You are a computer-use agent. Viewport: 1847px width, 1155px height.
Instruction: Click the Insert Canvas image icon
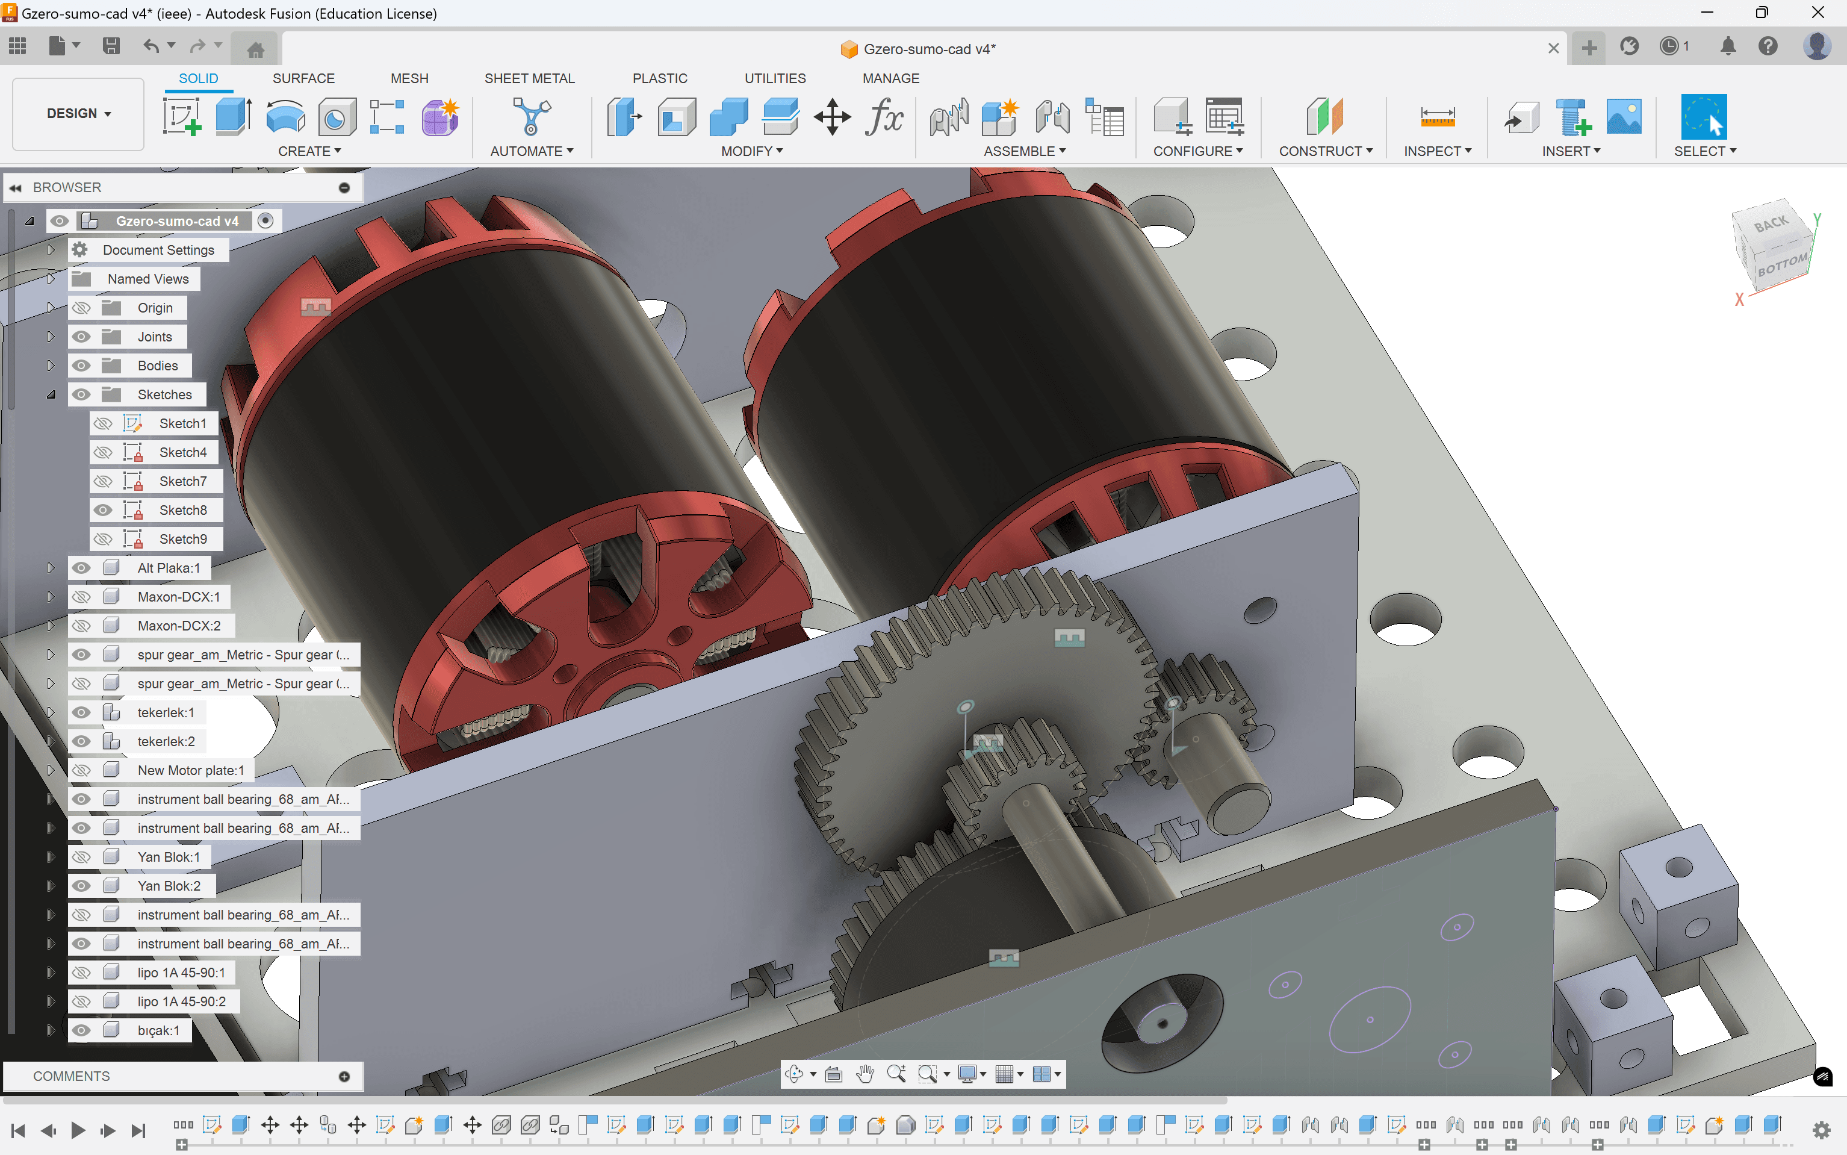point(1624,117)
